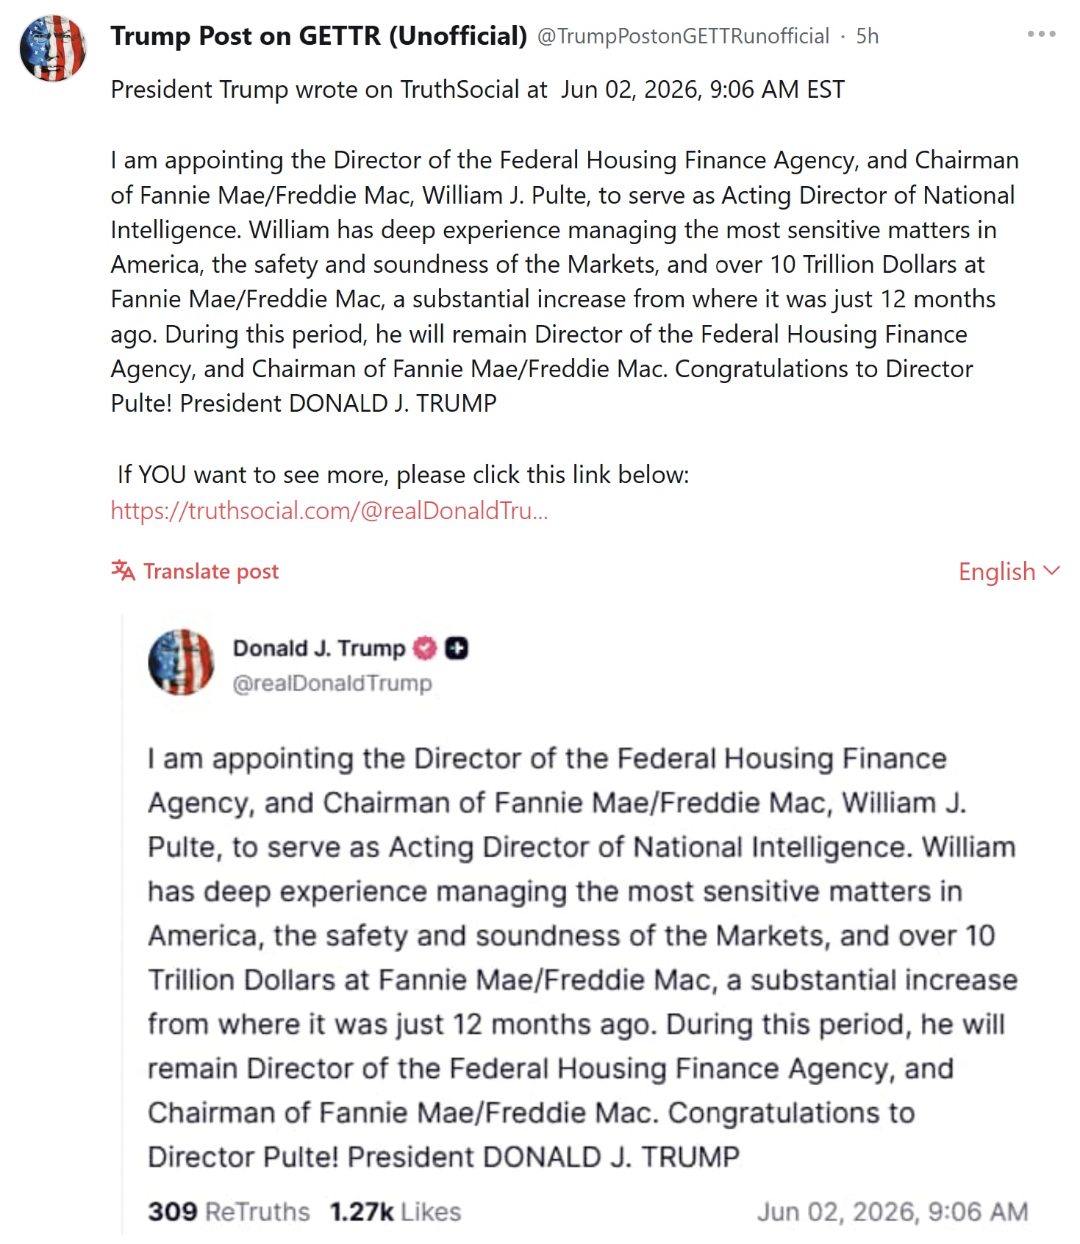1080x1244 pixels.
Task: Open the embedded Truth Social screenshot text body
Action: tap(582, 957)
